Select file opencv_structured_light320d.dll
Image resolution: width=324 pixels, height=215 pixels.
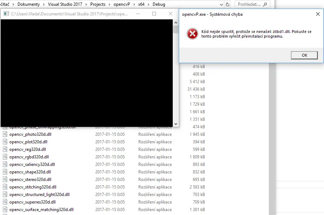(39, 195)
